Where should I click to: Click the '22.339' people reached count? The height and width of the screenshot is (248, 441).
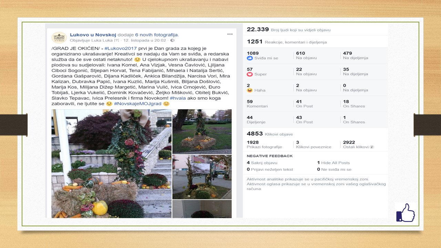pos(258,30)
